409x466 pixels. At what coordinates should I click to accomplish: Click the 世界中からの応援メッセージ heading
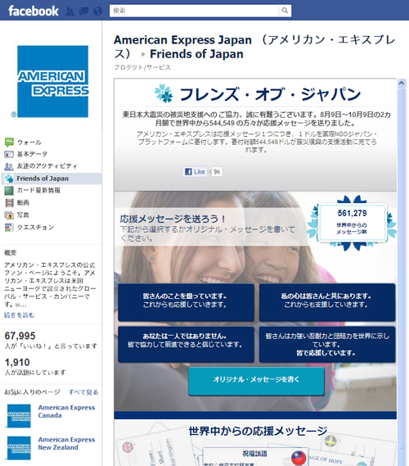pyautogui.click(x=258, y=431)
